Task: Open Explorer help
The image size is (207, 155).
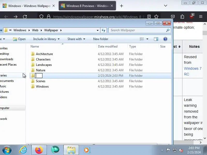Action: tap(165, 39)
